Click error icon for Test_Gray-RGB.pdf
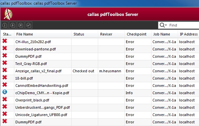 (5, 63)
